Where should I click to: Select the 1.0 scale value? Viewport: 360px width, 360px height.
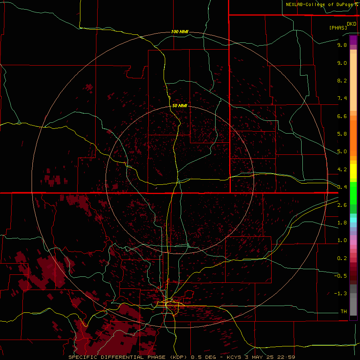[x=342, y=240]
